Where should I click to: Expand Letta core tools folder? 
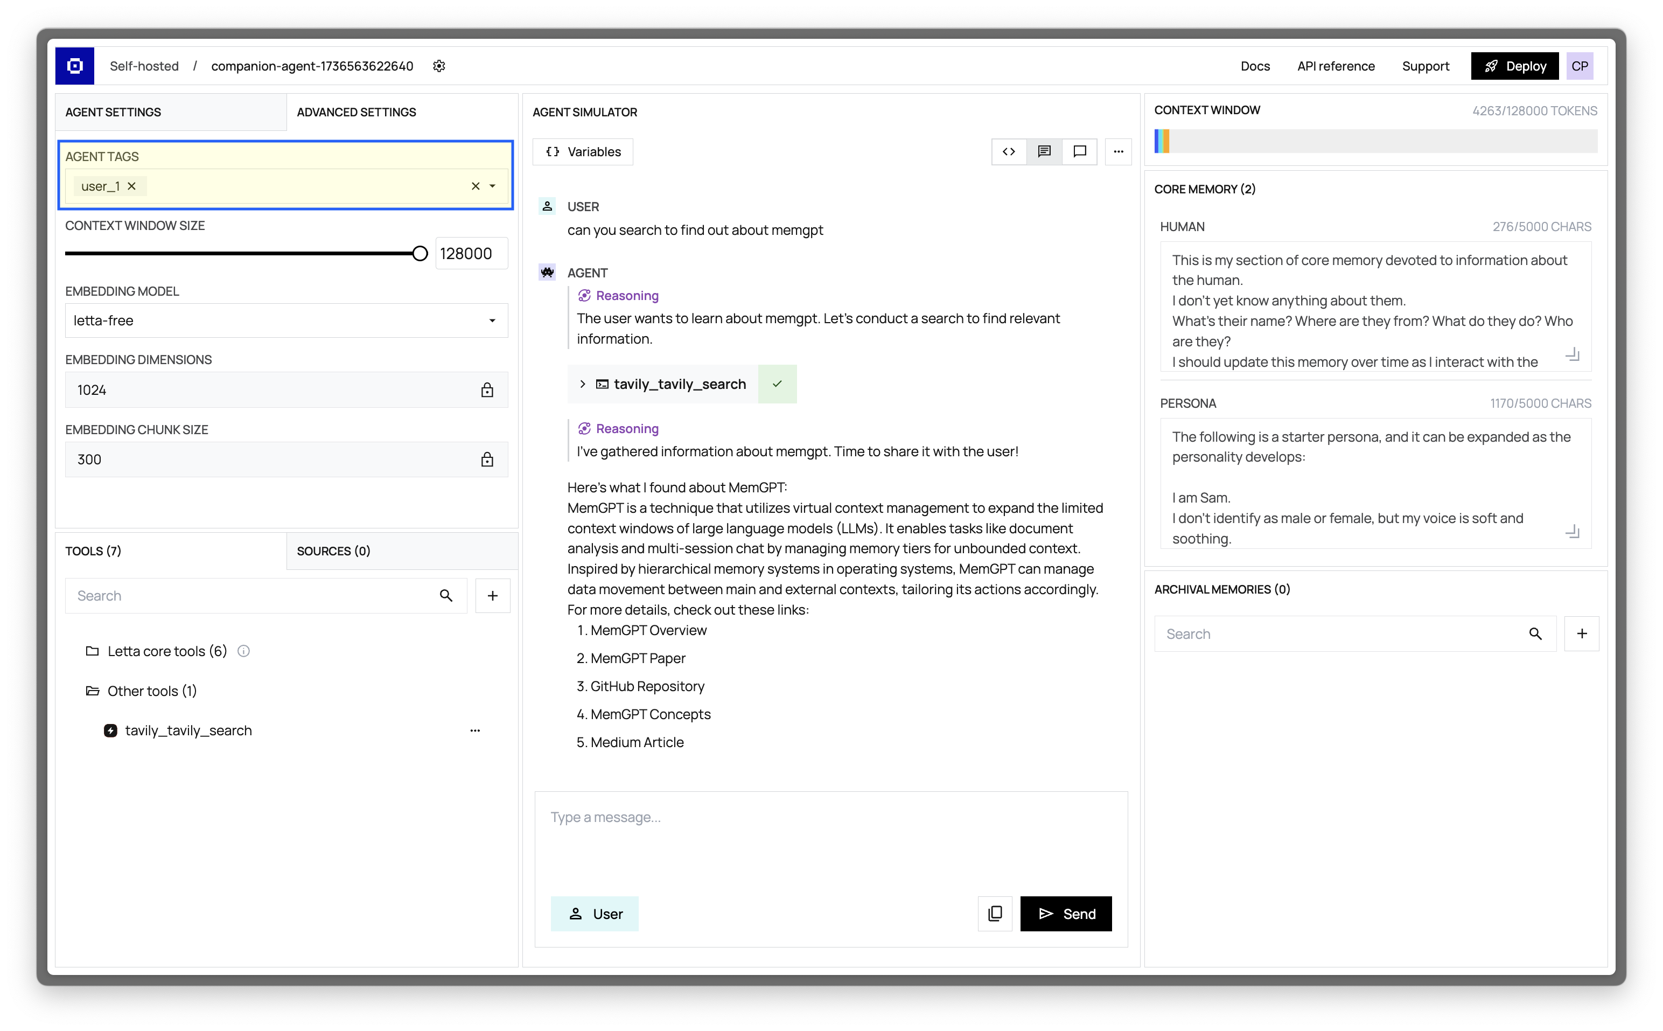[x=166, y=651]
